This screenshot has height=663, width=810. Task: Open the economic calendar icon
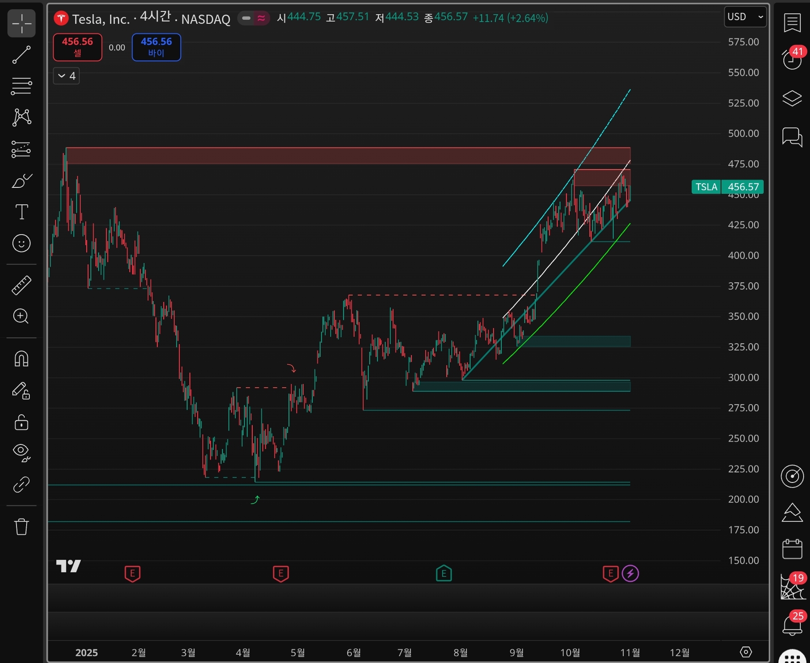point(792,549)
